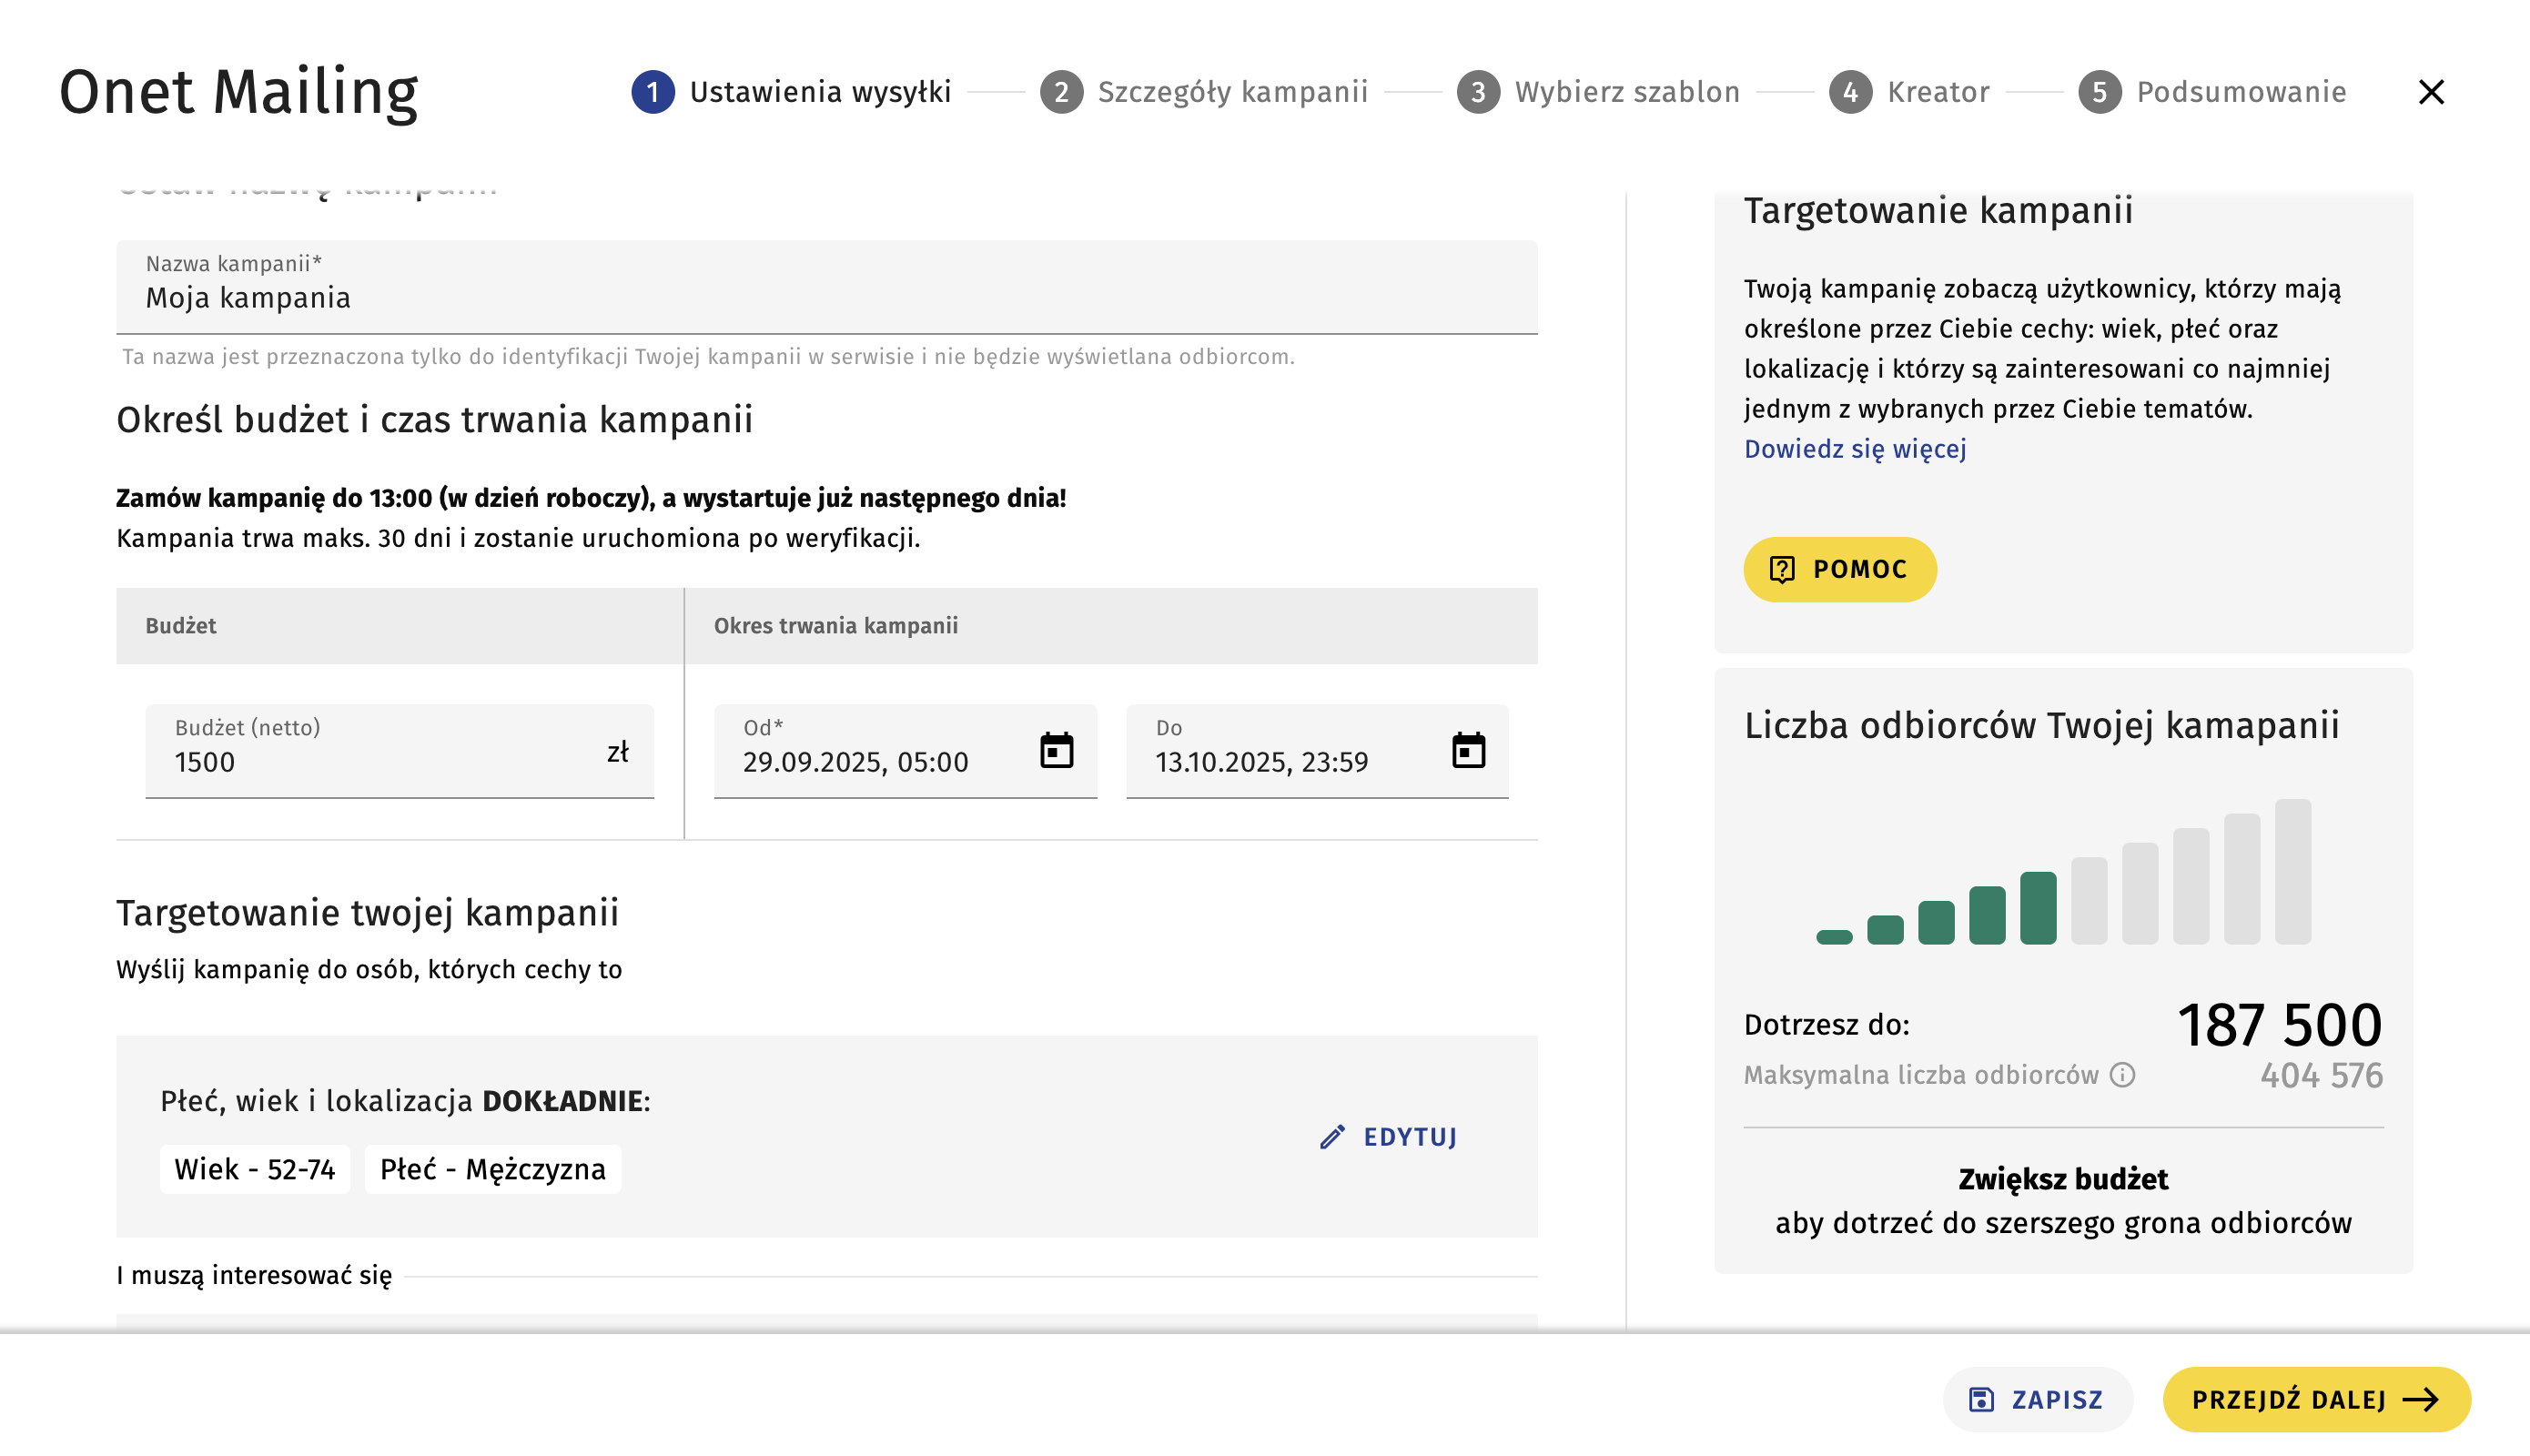Click the step 1 circle Ustawienia wysyłki
The height and width of the screenshot is (1456, 2530).
point(653,92)
